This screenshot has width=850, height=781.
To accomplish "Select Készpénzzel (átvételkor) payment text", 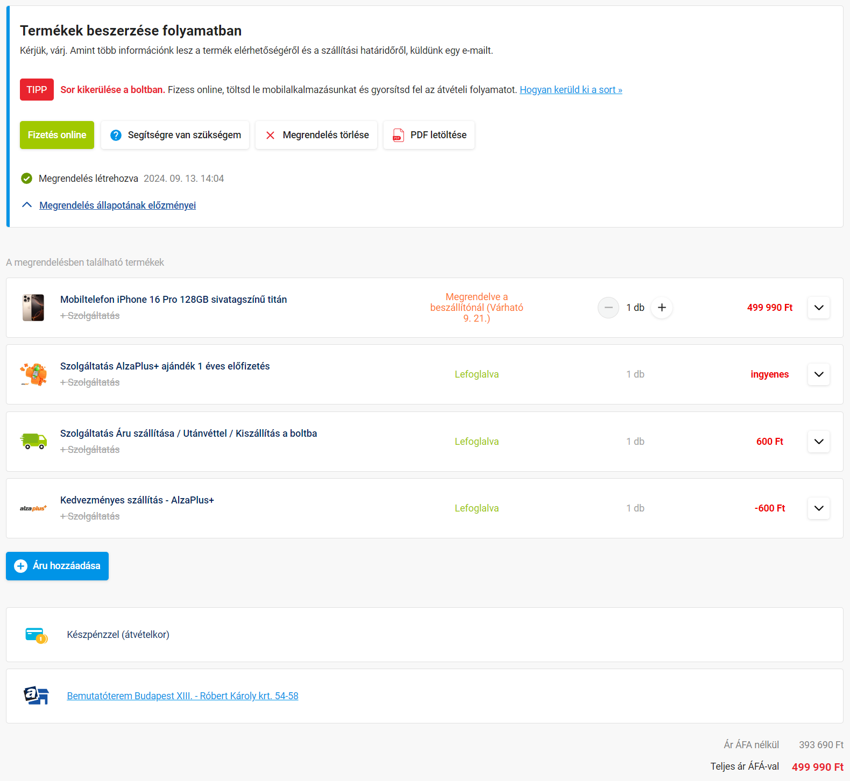I will pyautogui.click(x=118, y=635).
